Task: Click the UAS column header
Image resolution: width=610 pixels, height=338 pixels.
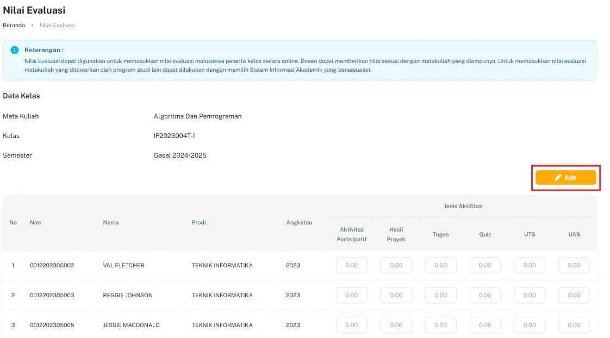Action: [574, 234]
